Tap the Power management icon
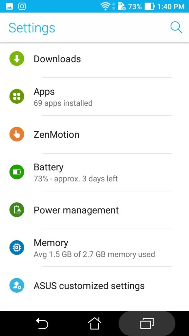The width and height of the screenshot is (189, 336). pos(17,210)
